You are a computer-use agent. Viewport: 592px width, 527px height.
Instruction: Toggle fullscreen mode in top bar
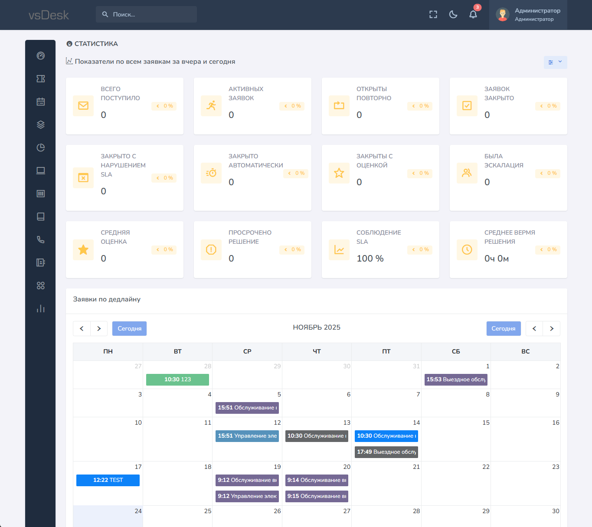click(x=433, y=14)
